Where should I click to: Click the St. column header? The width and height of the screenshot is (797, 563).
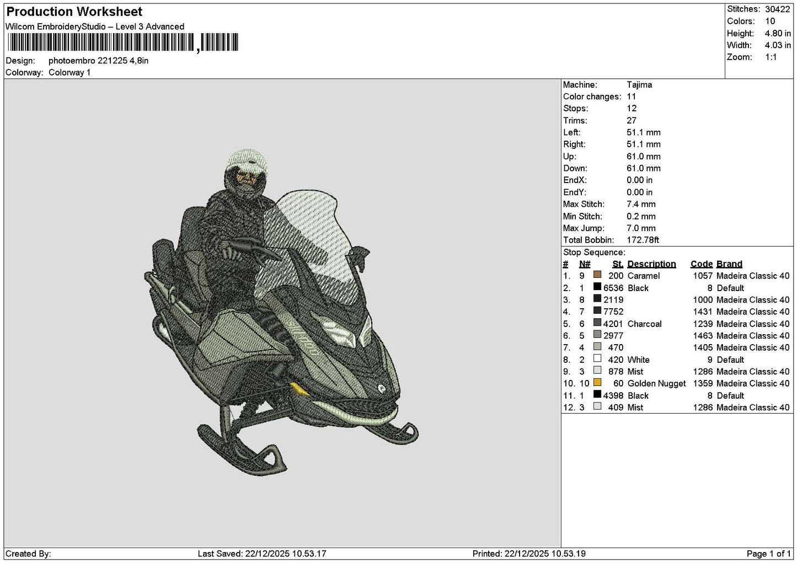tap(618, 264)
